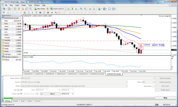The height and width of the screenshot is (107, 178).
Task: Expand the Symbol EURUSD dropdown
Action: pos(126,82)
